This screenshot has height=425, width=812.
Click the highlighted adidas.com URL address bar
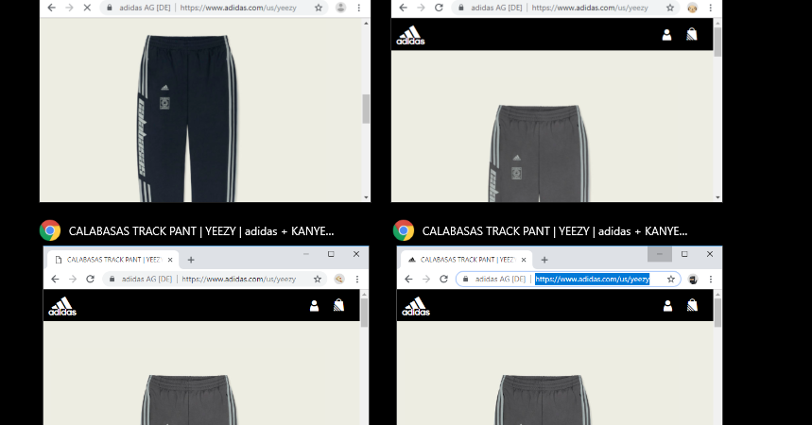592,280
